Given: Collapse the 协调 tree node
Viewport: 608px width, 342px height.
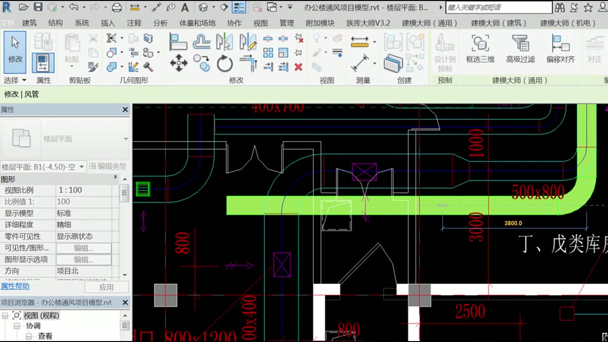Looking at the screenshot, I should pos(17,326).
